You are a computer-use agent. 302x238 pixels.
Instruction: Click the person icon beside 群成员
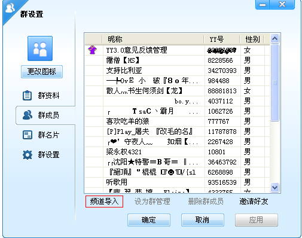coord(28,115)
